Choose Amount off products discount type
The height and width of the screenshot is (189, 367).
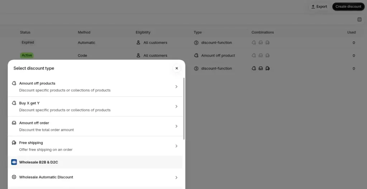coord(95,87)
